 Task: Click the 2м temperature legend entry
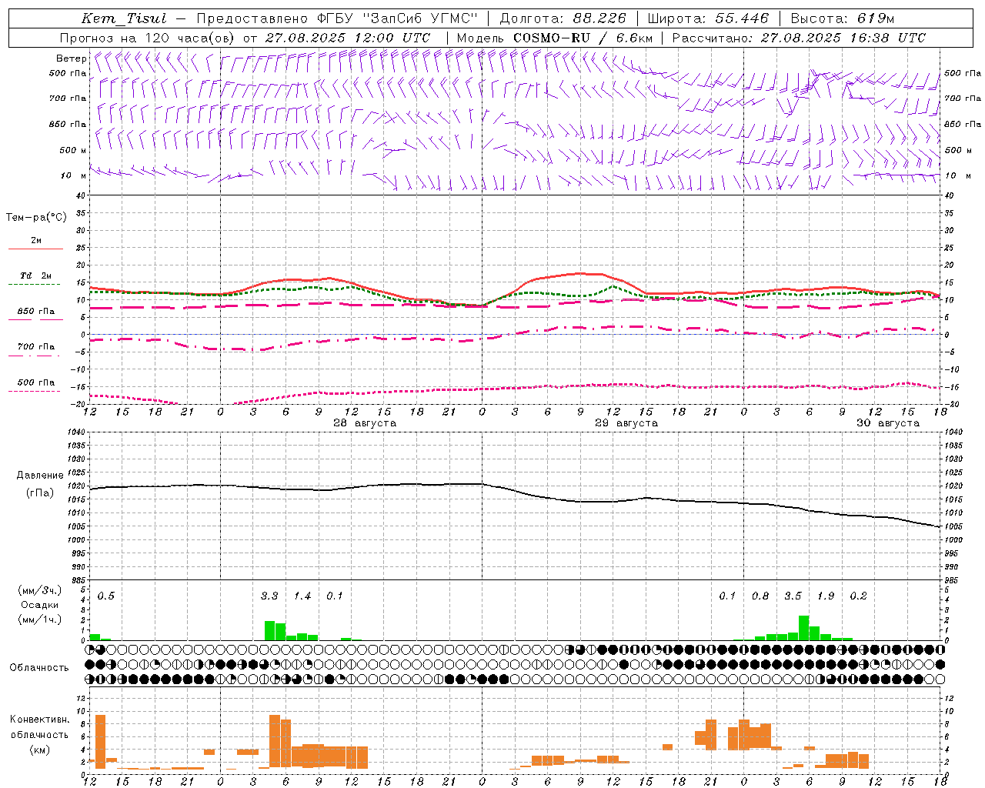click(x=36, y=241)
